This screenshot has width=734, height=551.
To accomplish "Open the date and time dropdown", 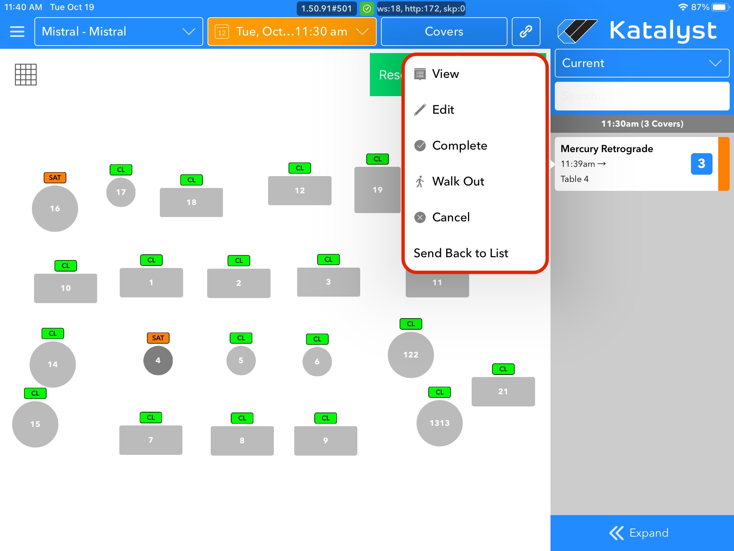I will [x=292, y=32].
